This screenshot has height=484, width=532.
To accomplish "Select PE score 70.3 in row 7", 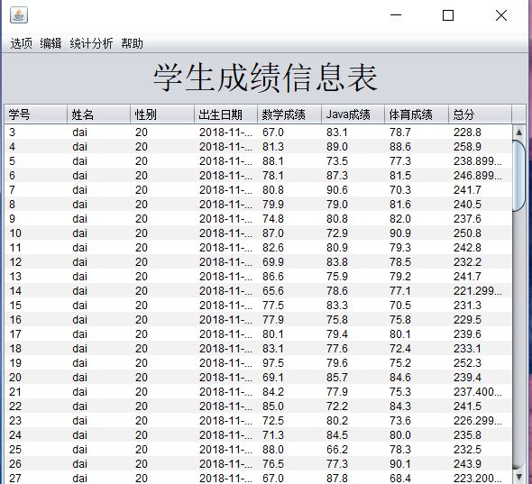I will pyautogui.click(x=417, y=190).
